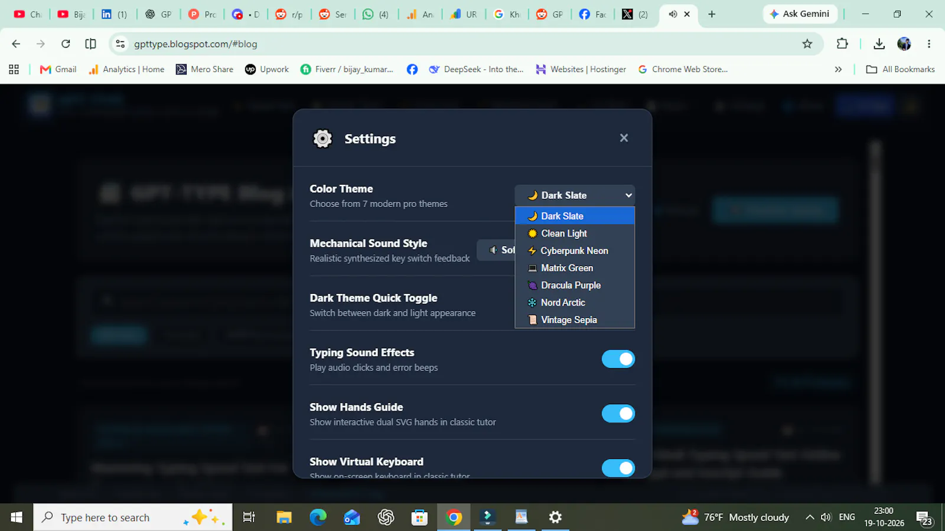Screen dimensions: 945x531
Task: Switch to the WhatsApp tab
Action: (376, 14)
